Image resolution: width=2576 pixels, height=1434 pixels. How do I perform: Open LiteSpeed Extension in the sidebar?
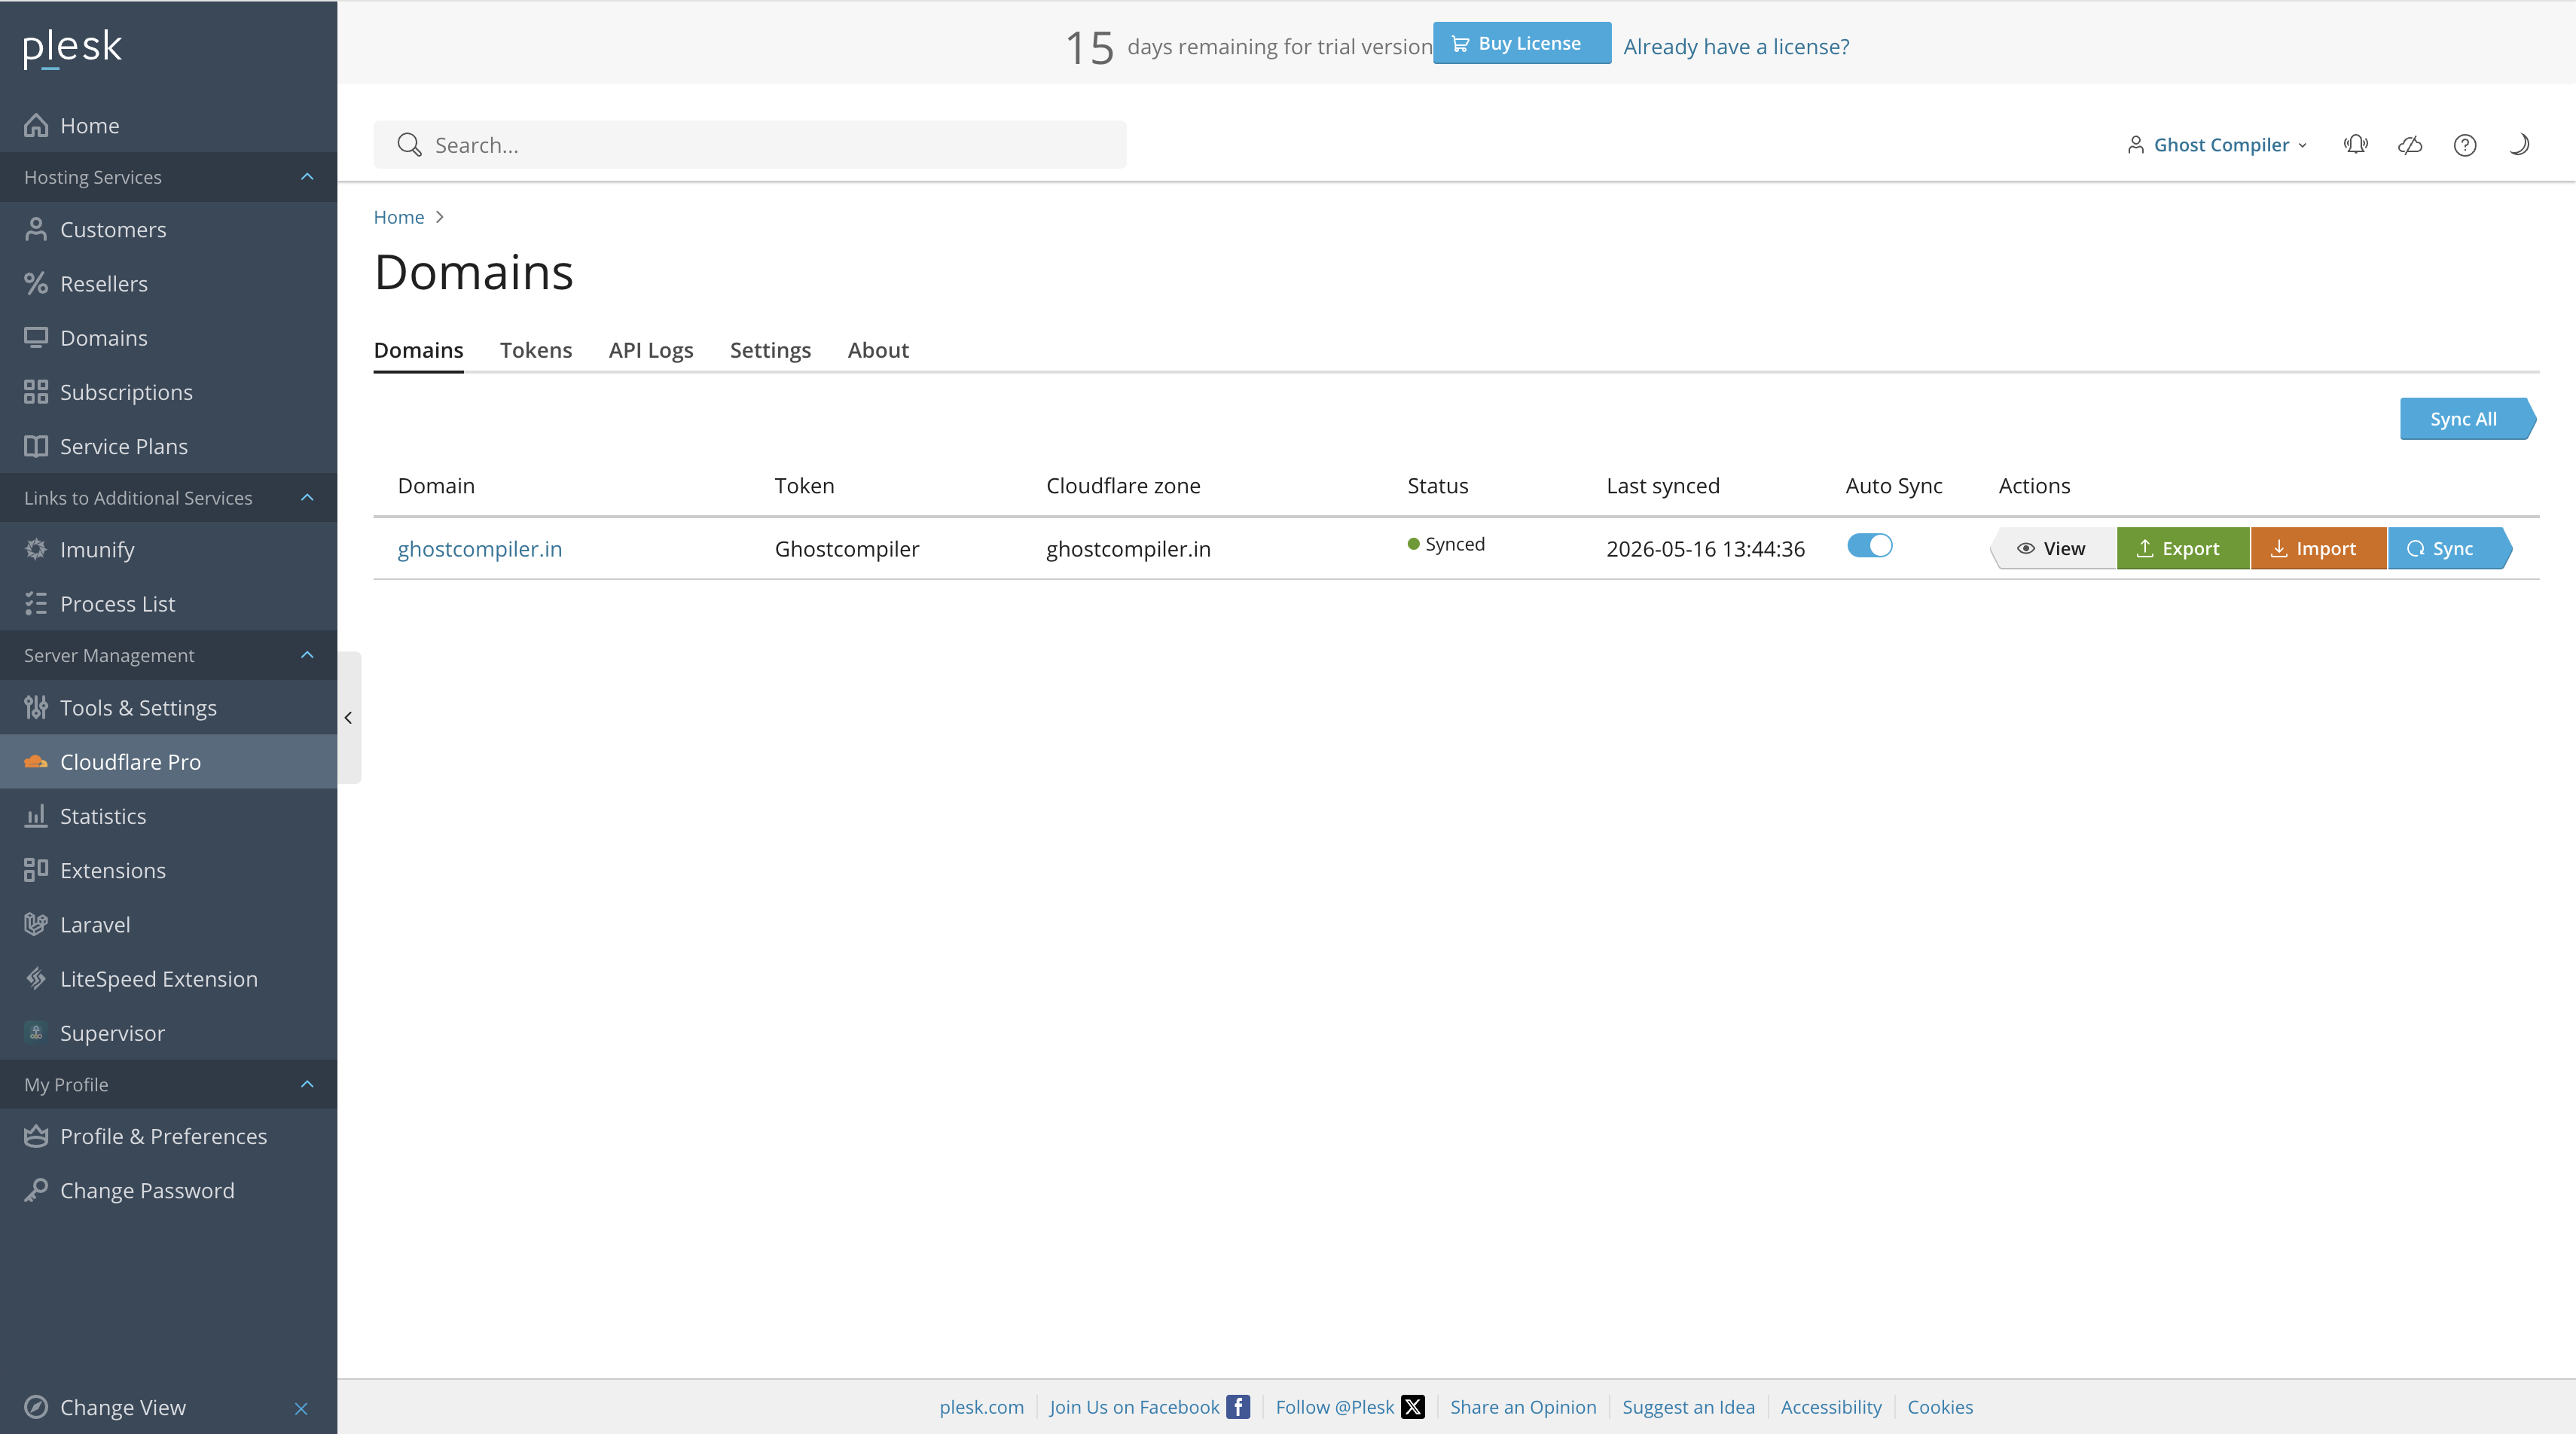pyautogui.click(x=168, y=978)
